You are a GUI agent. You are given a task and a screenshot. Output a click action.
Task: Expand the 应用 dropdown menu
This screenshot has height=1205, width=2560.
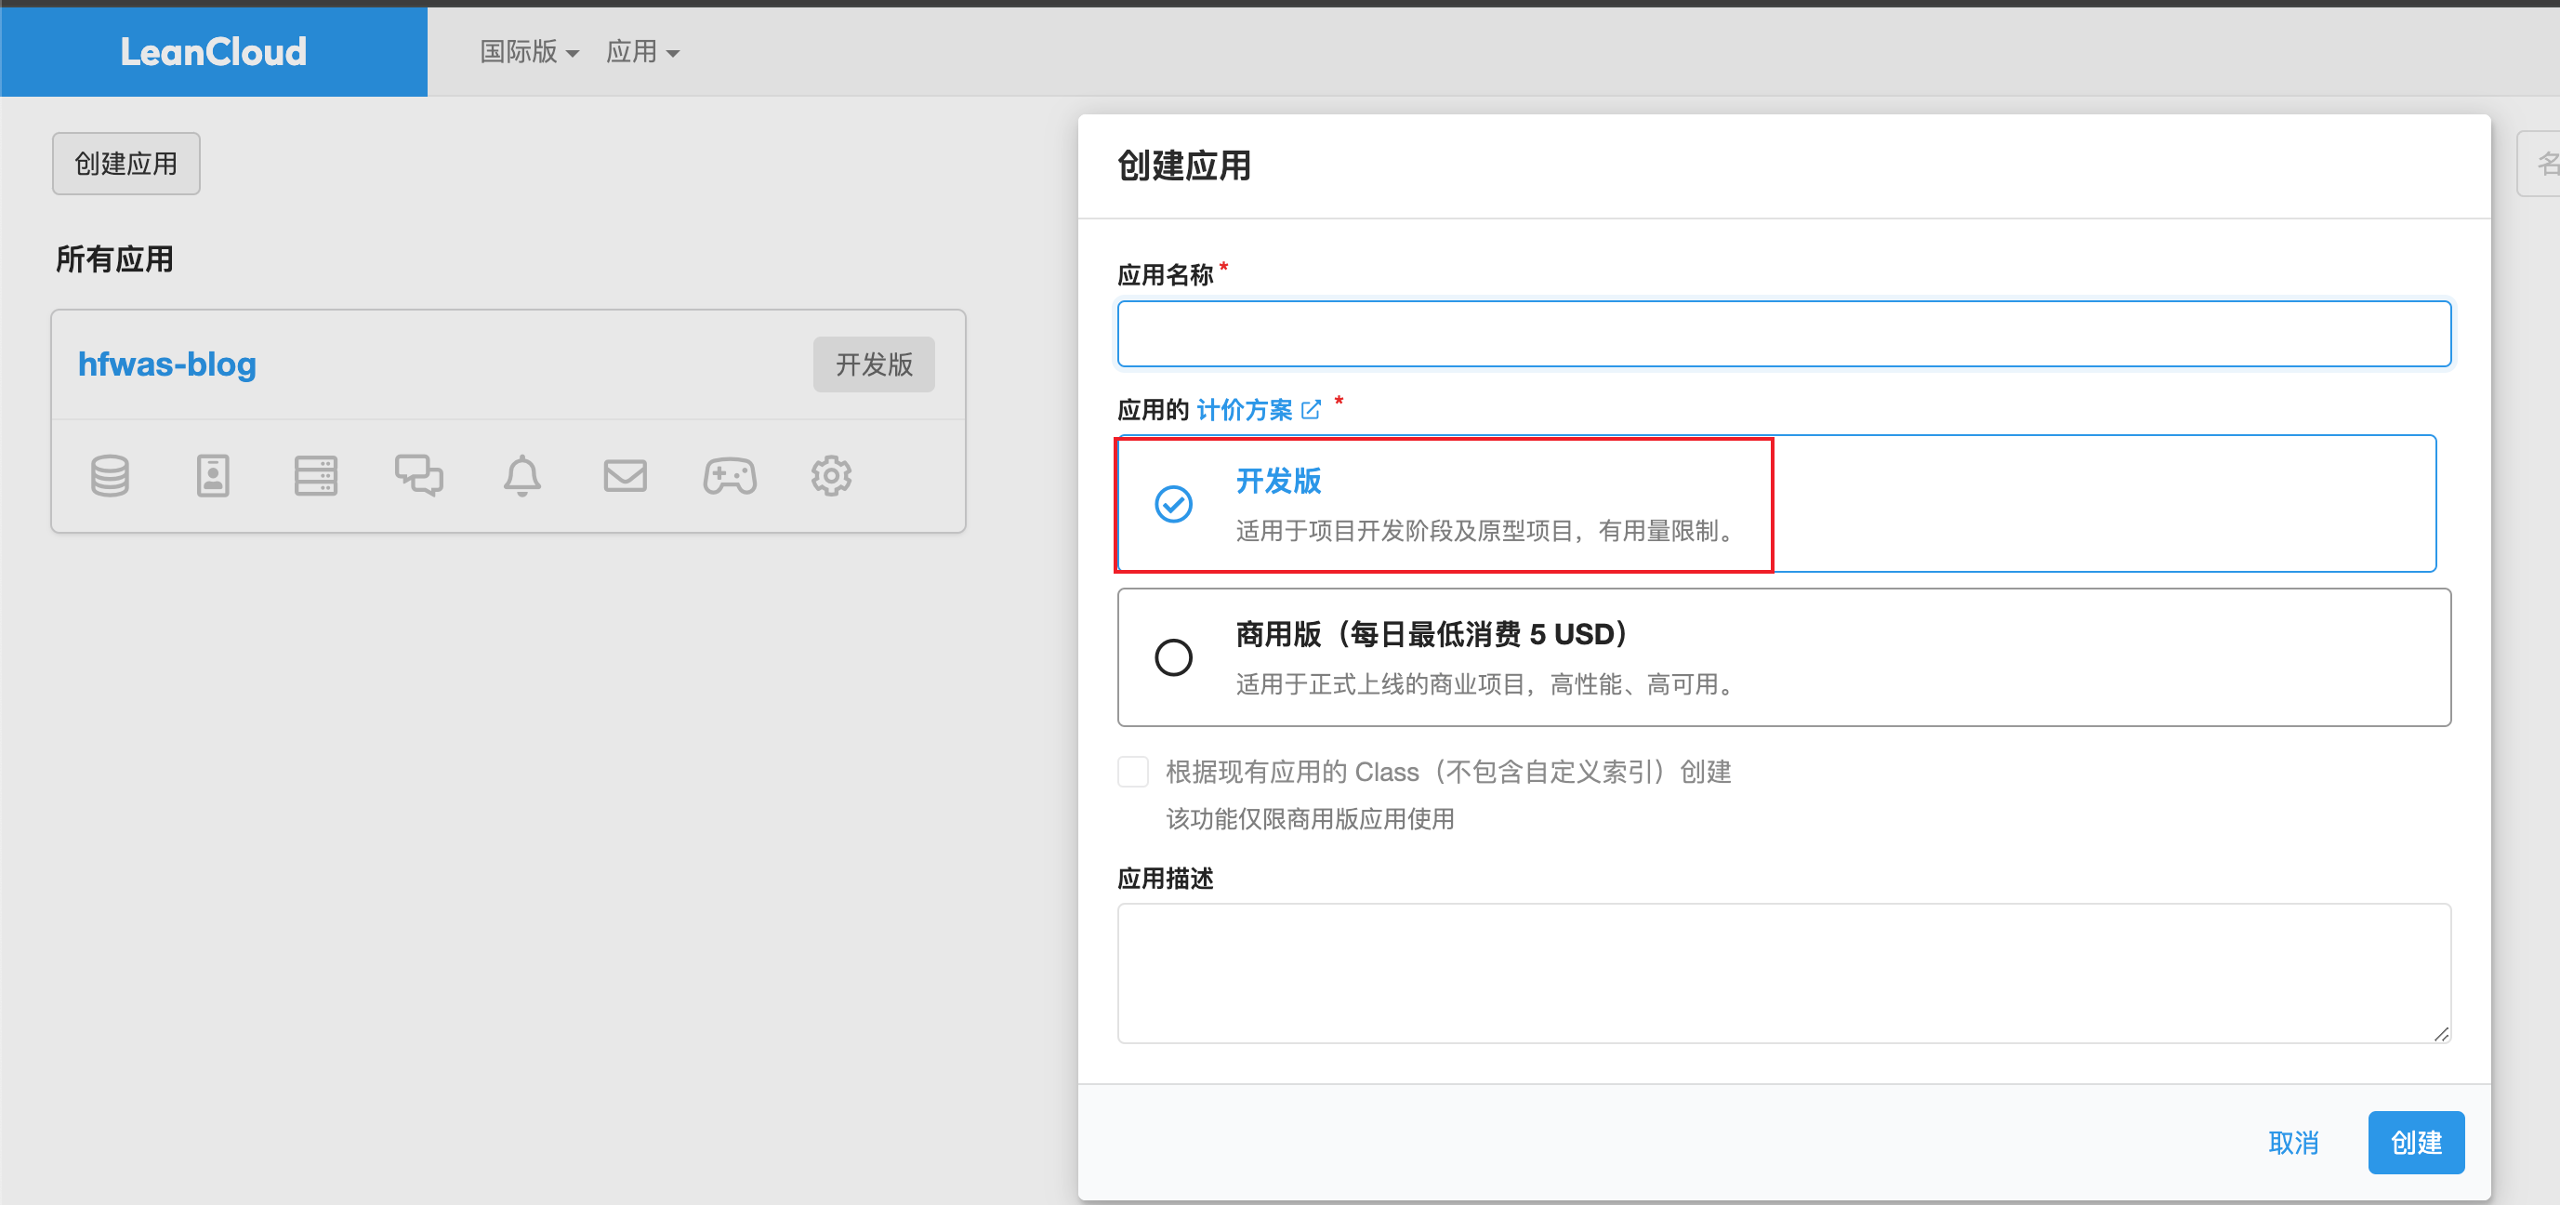pyautogui.click(x=642, y=52)
